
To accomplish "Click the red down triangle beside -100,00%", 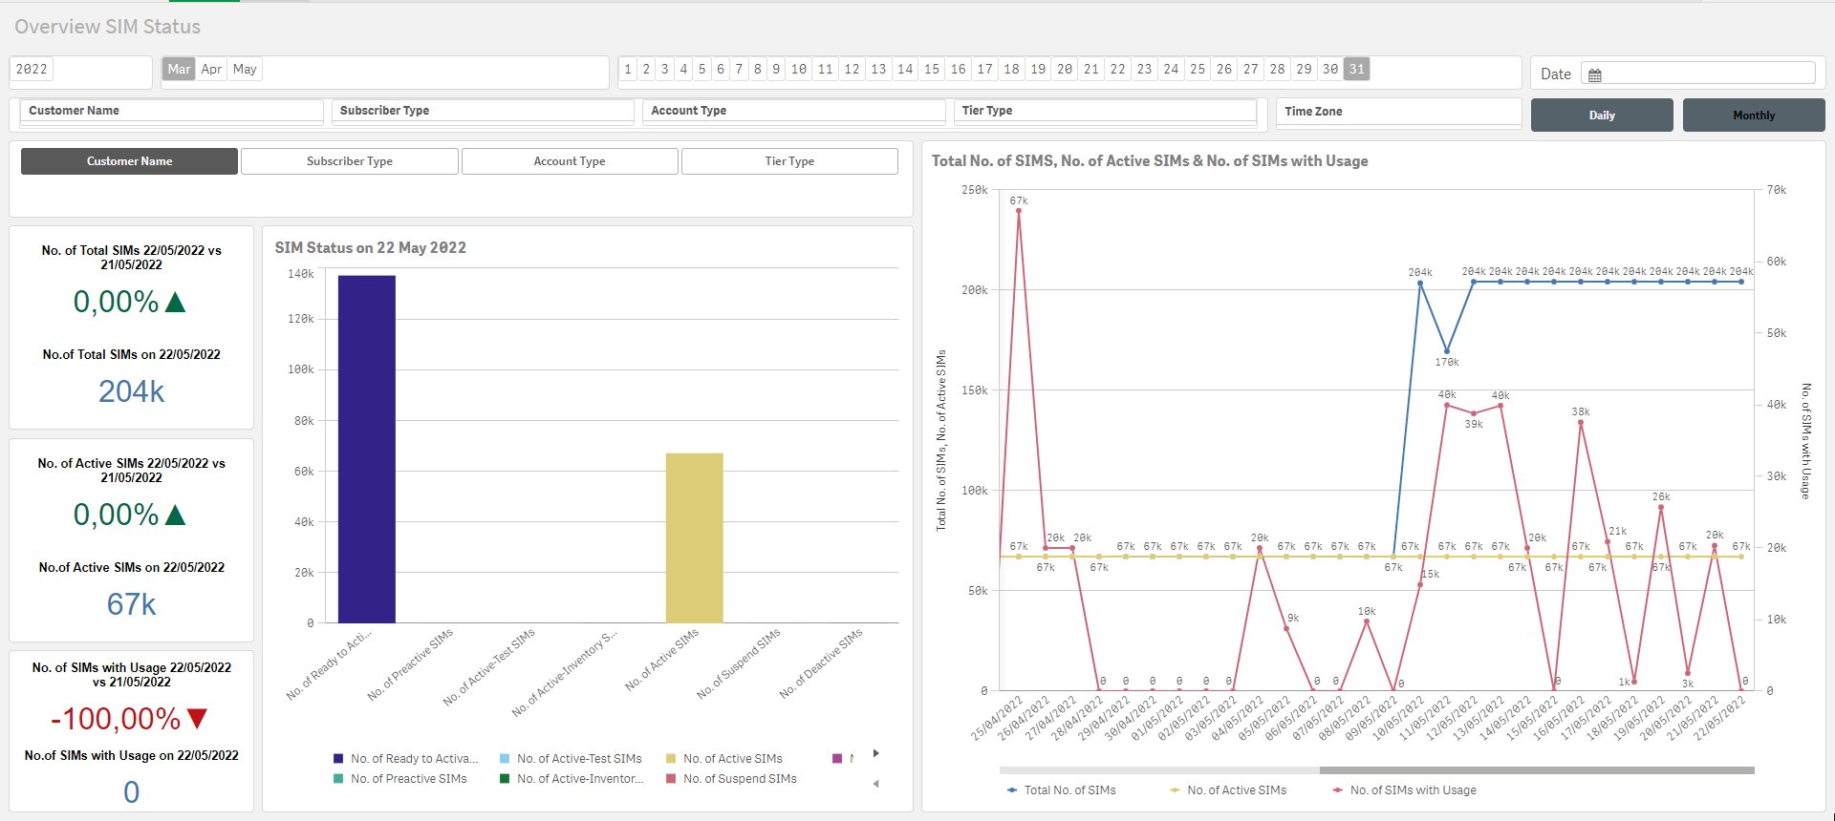I will [198, 719].
